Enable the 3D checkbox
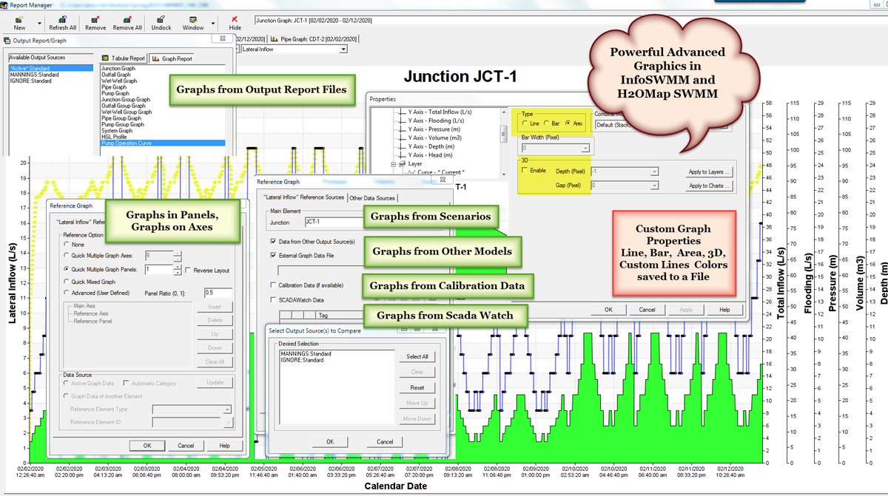This screenshot has height=496, width=888. 525,171
